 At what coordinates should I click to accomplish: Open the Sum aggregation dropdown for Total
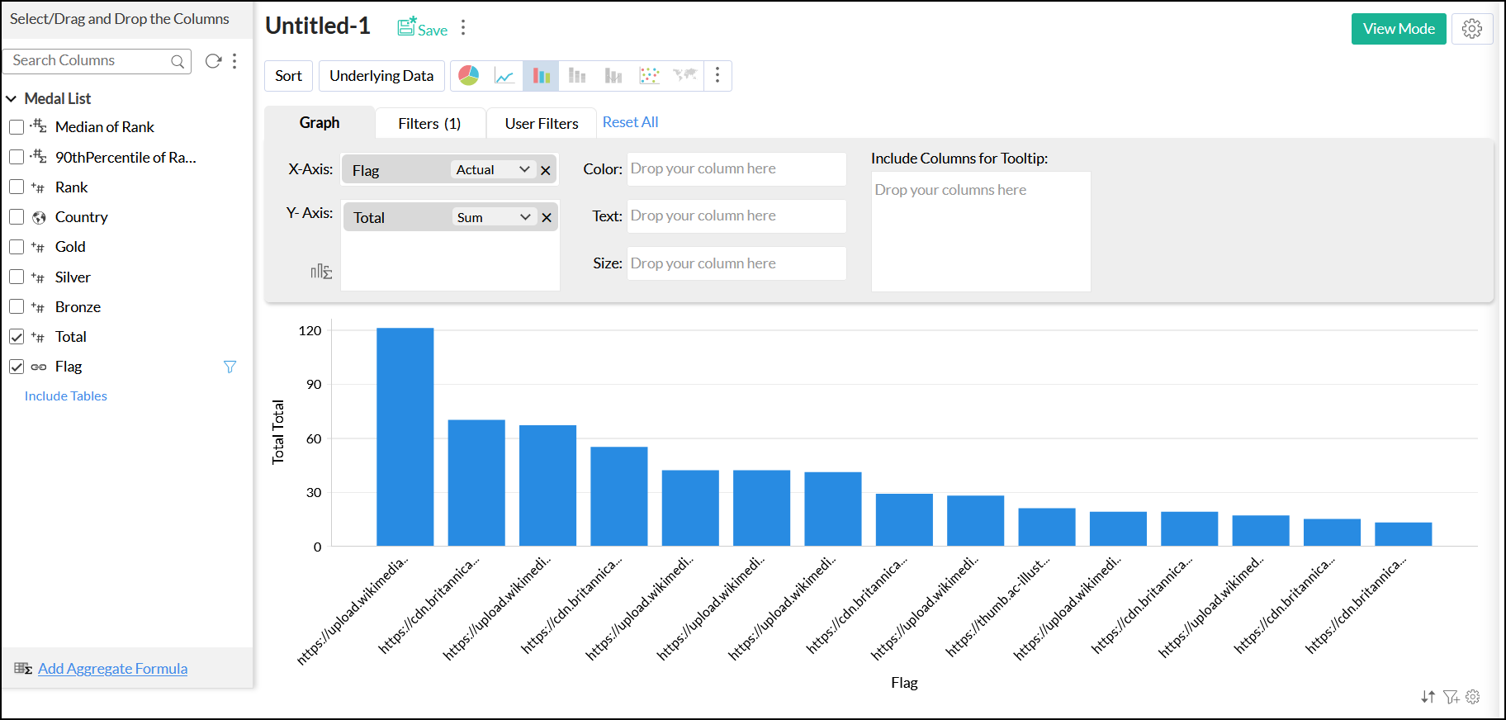pyautogui.click(x=493, y=217)
